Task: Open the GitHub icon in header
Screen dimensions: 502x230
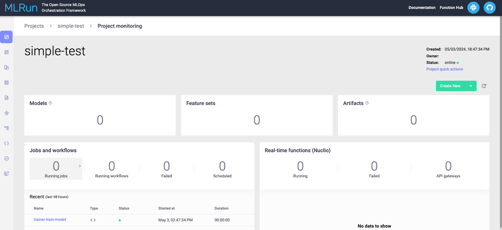Action: point(489,8)
